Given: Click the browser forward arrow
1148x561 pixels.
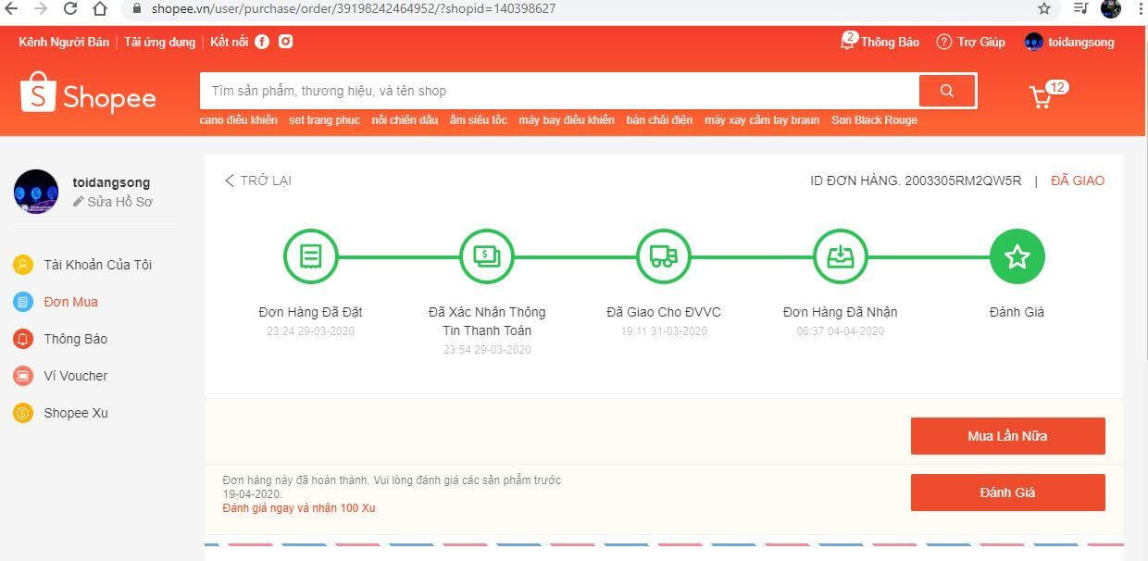Looking at the screenshot, I should pyautogui.click(x=40, y=8).
